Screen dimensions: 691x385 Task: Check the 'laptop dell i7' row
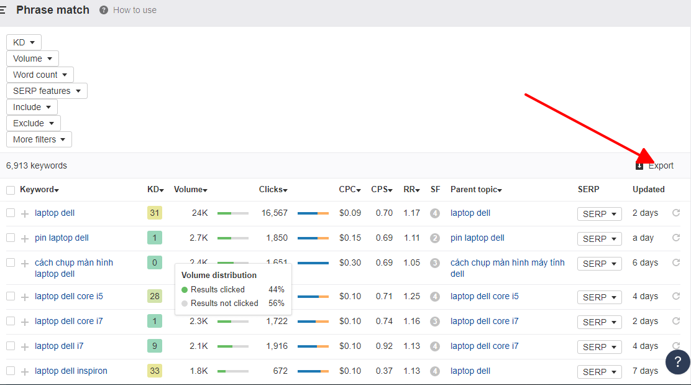point(11,346)
